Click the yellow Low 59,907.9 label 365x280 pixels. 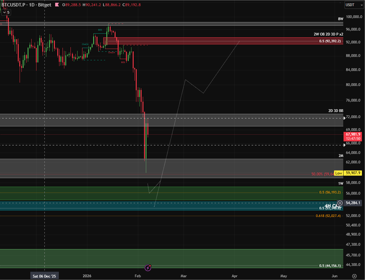pyautogui.click(x=348, y=173)
